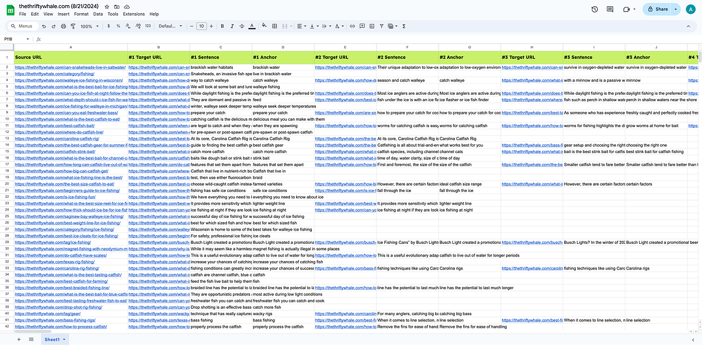Open the how-to-process-catfish source link
The height and width of the screenshot is (345, 702).
(x=61, y=327)
